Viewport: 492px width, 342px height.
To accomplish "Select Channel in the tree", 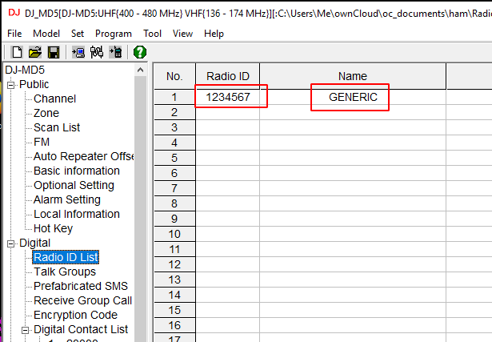I will (x=54, y=99).
